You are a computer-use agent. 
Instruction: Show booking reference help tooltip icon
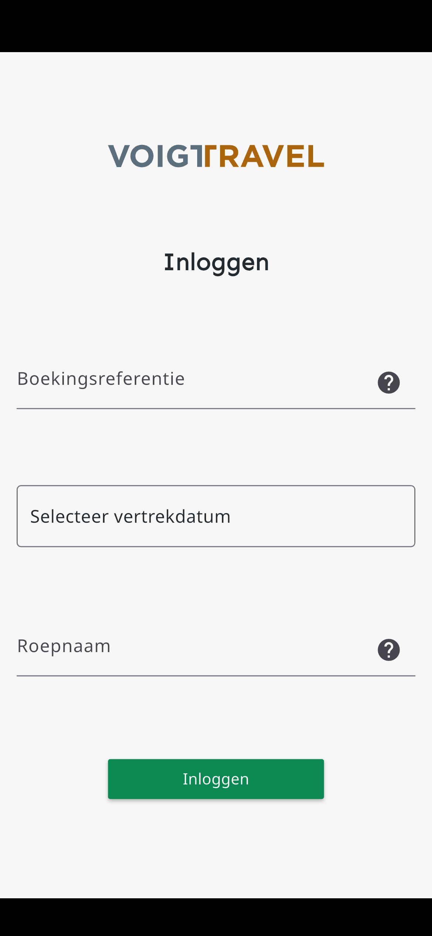[388, 383]
